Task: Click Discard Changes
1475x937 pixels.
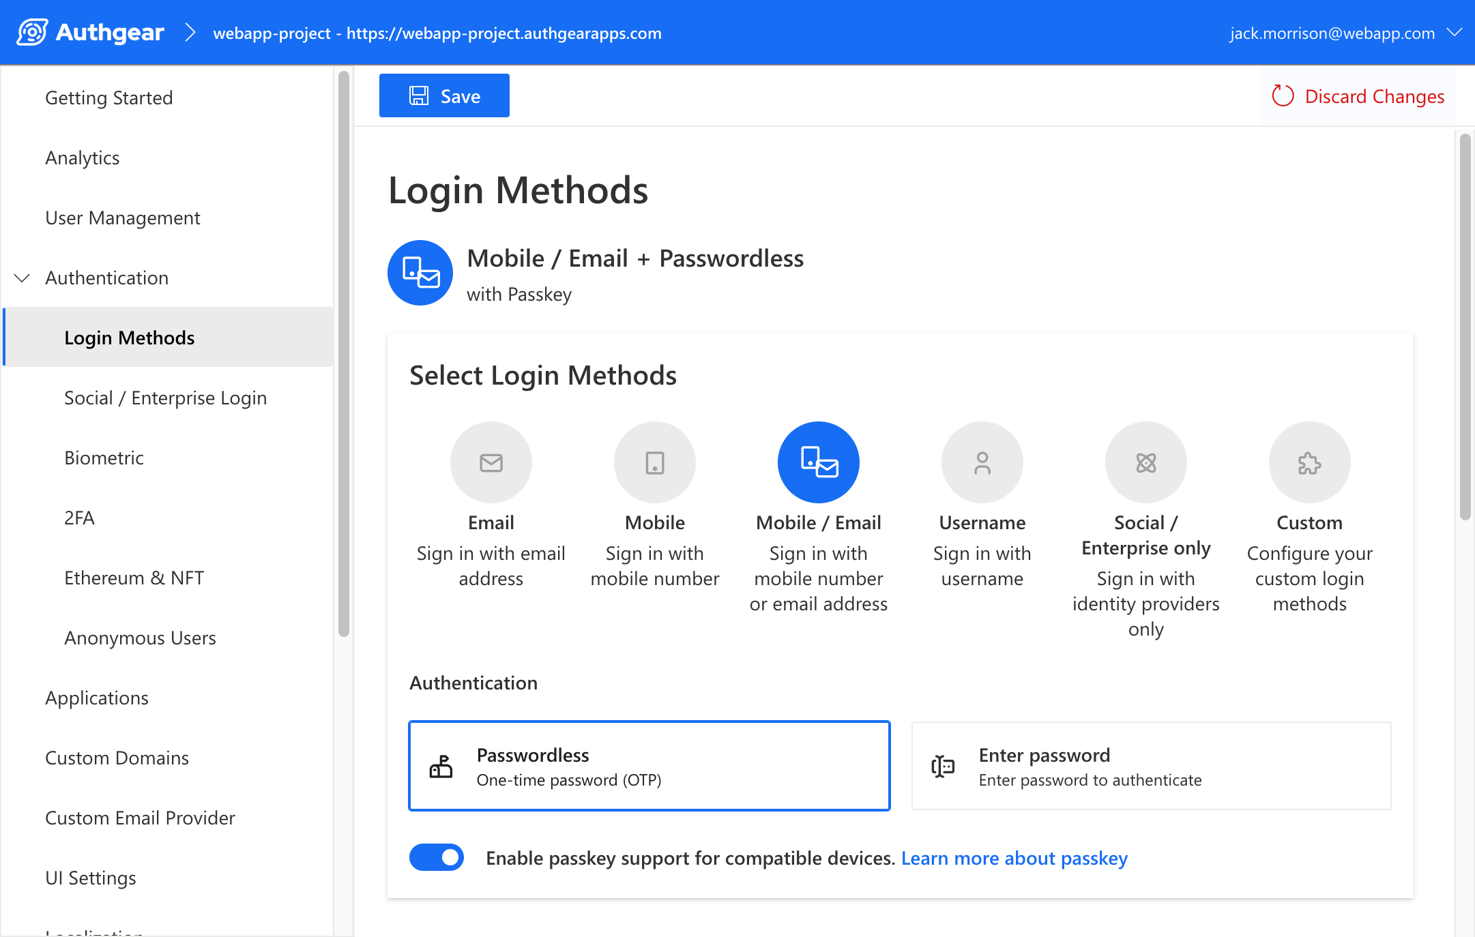Action: pos(1359,95)
